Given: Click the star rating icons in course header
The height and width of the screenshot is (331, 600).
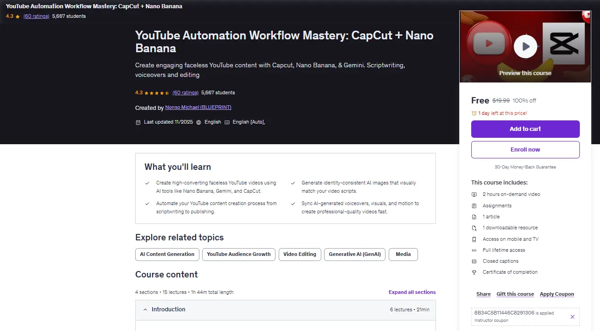Looking at the screenshot, I should [x=157, y=93].
